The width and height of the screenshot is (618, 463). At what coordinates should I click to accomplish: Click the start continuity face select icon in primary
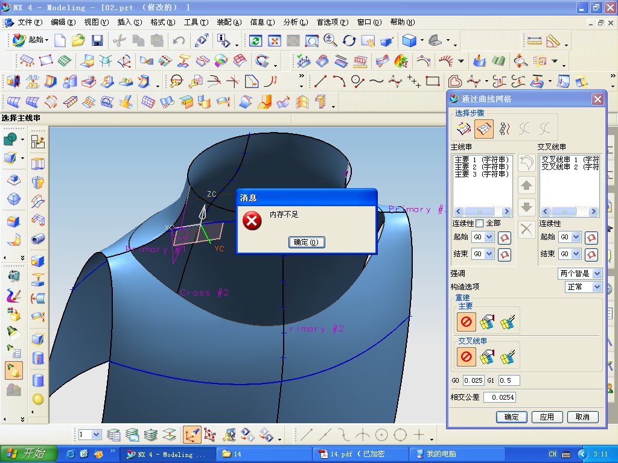tap(504, 237)
